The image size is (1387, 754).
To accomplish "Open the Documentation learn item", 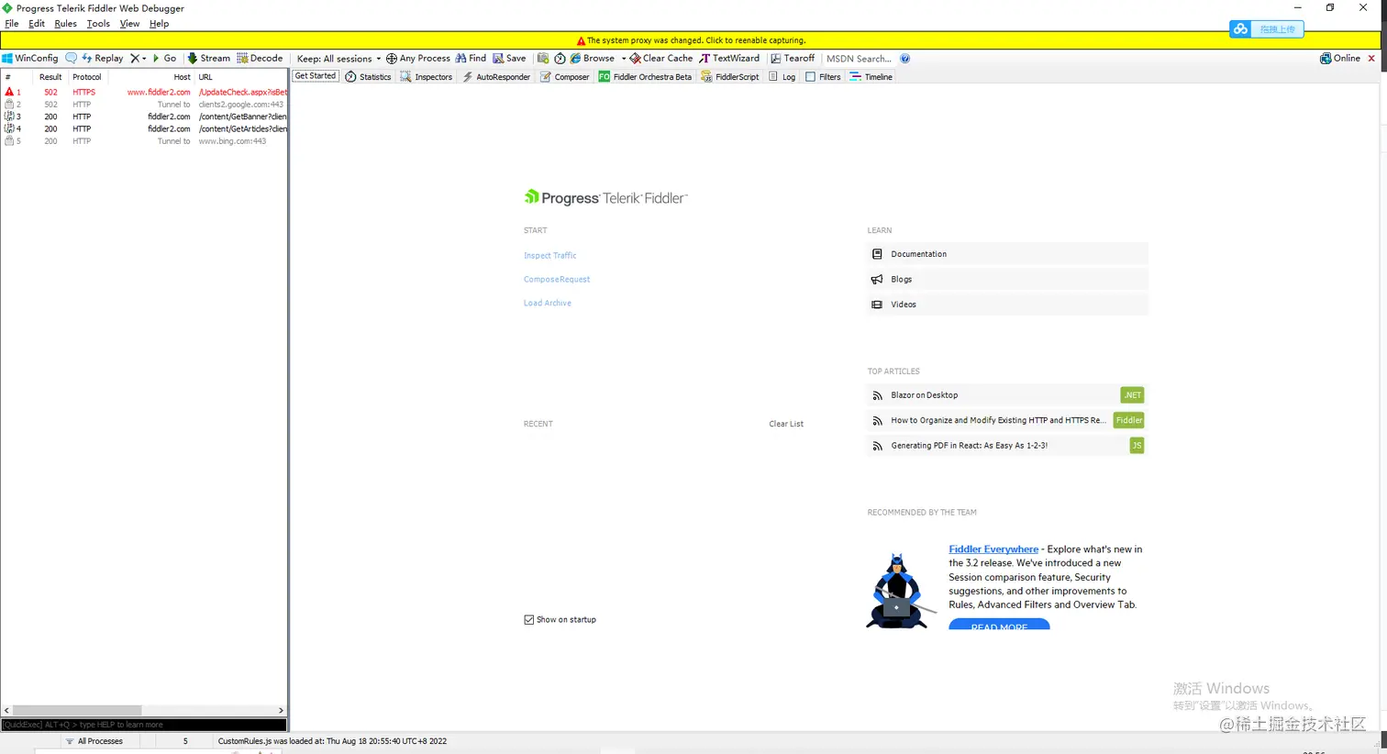I will (1006, 254).
